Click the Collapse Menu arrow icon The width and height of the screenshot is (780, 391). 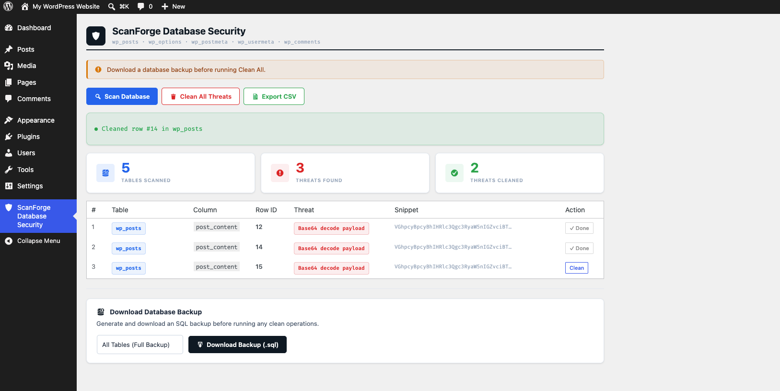click(x=9, y=241)
